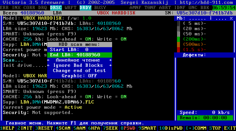Click Speed: 0 kb/s readout
The width and height of the screenshot is (236, 131).
click(205, 113)
